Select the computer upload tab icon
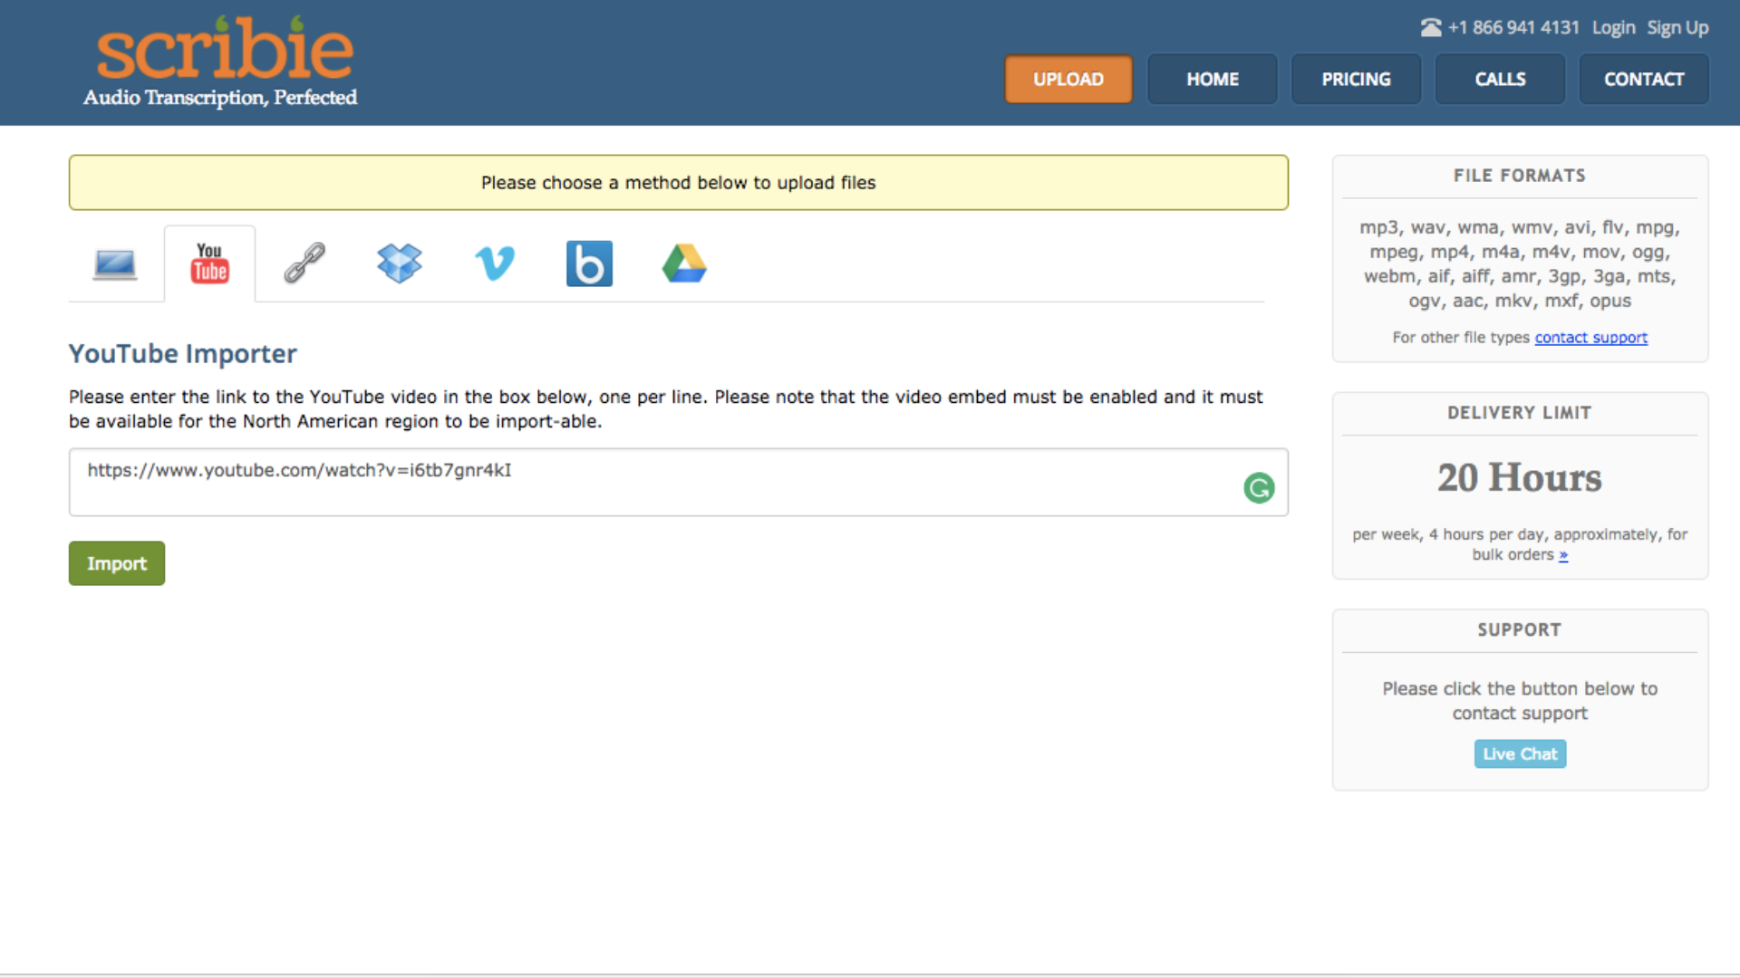Screen dimensions: 1740x978 115,264
